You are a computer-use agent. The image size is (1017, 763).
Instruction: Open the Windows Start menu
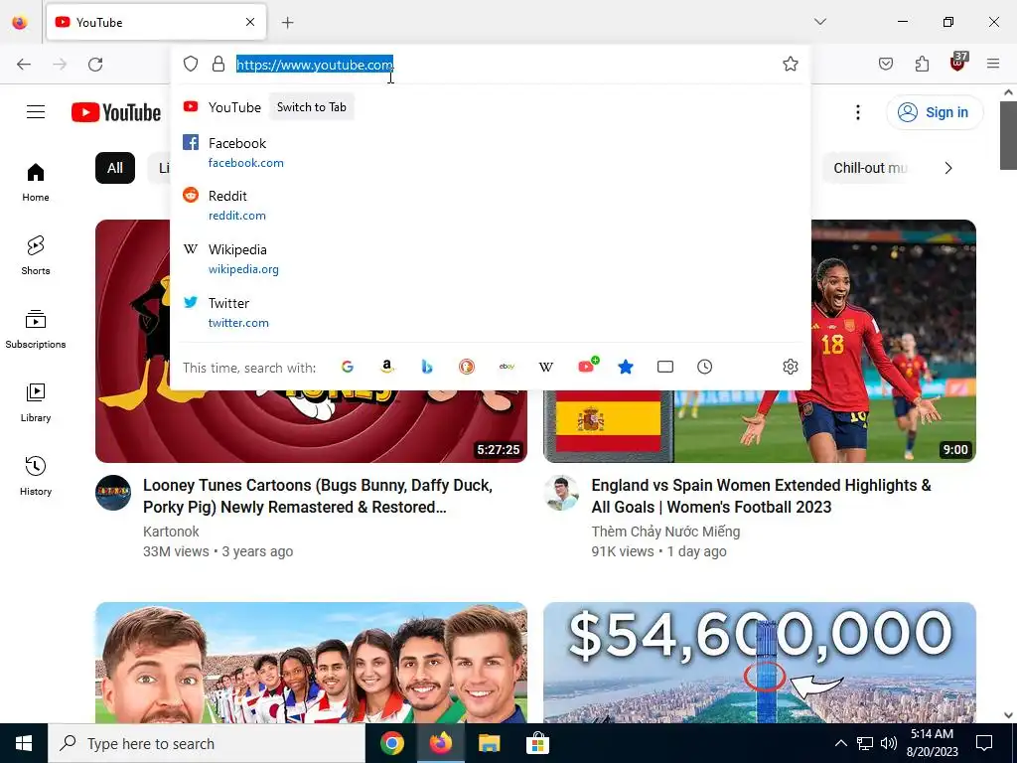click(24, 743)
